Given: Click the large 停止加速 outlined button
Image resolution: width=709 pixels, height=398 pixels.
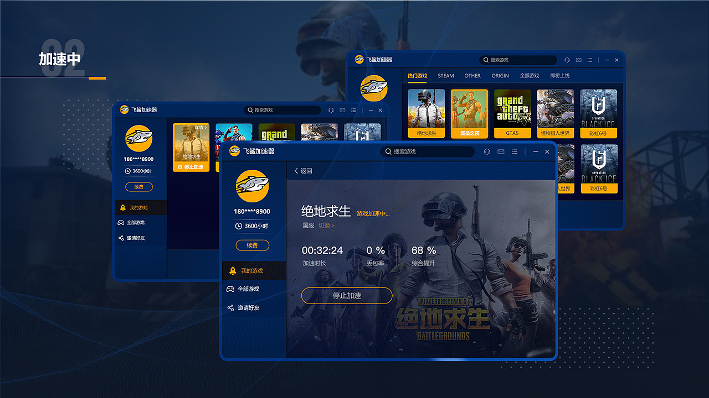Looking at the screenshot, I should click(347, 296).
